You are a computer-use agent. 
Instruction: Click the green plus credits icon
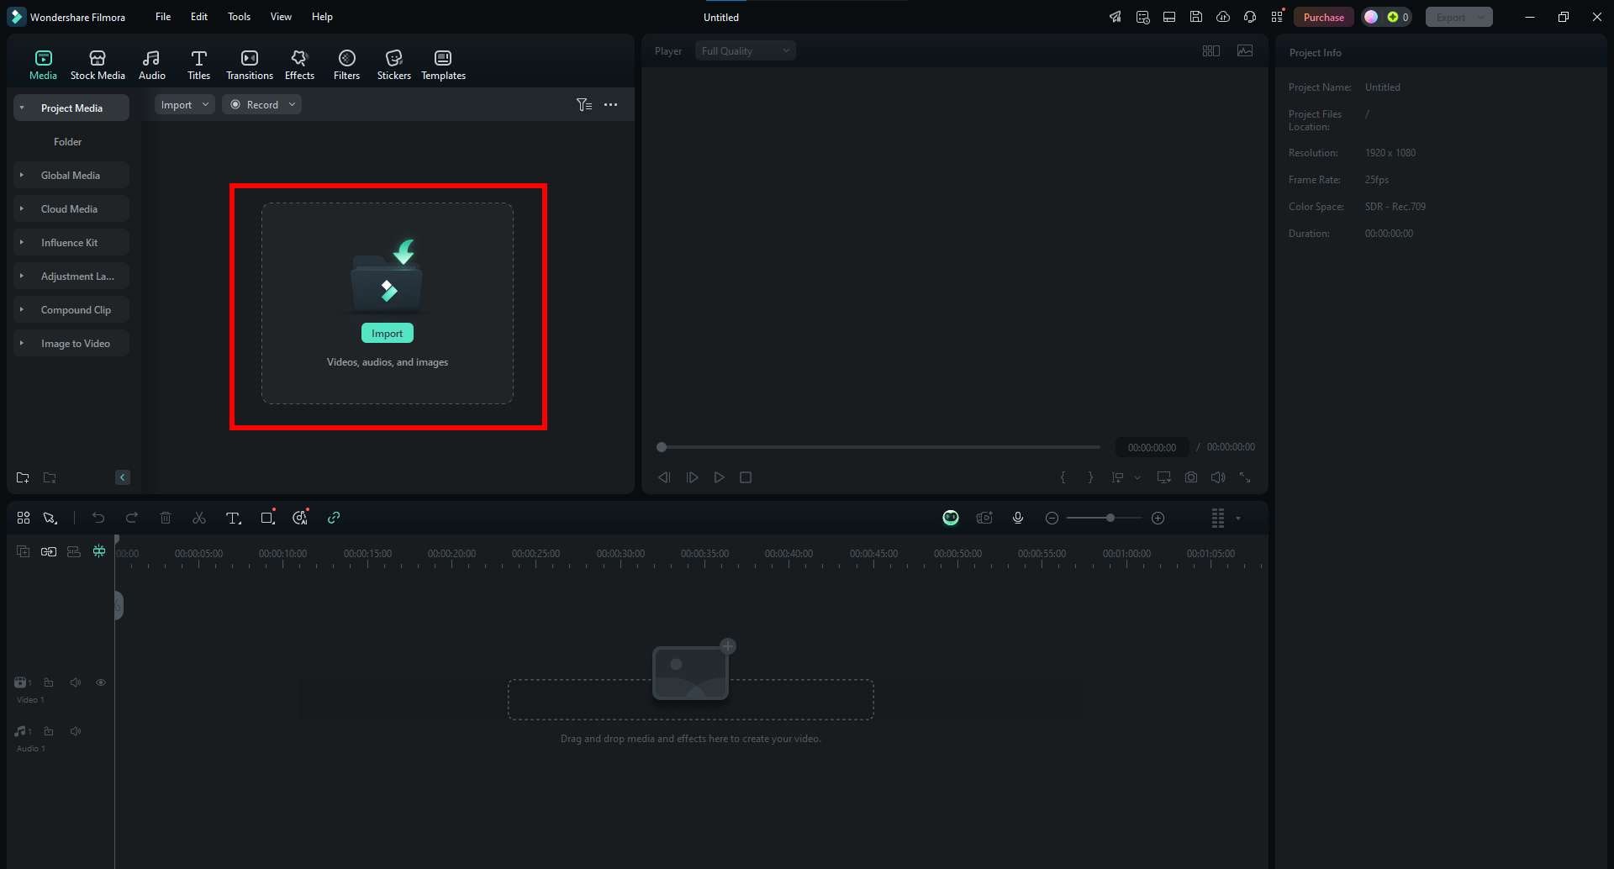[x=1393, y=17]
